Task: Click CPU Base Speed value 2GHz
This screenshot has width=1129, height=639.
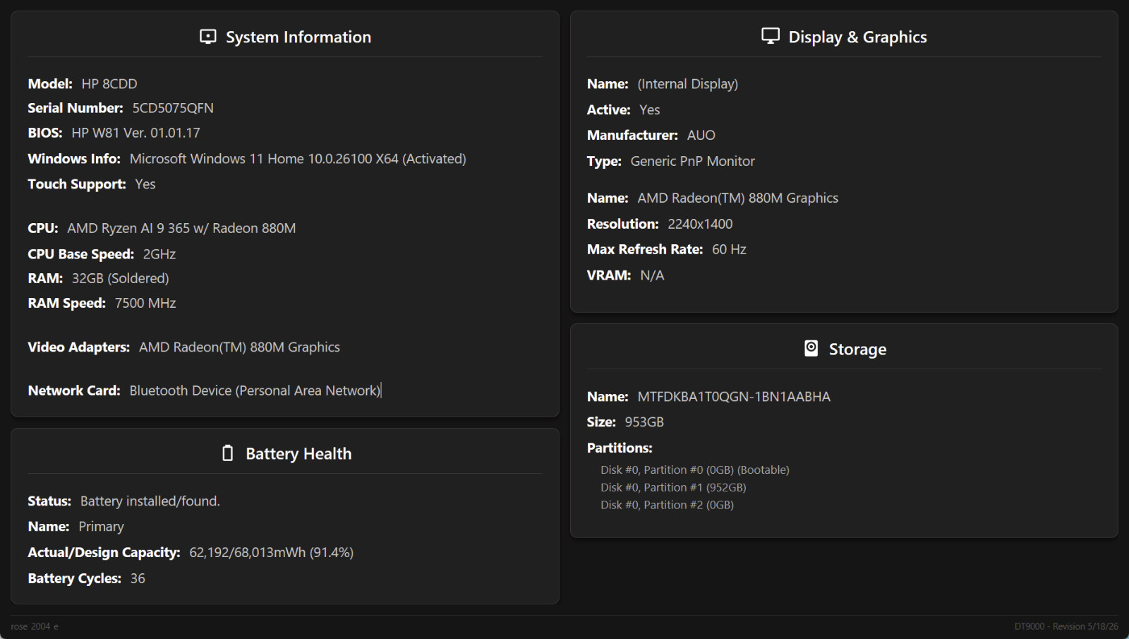Action: pyautogui.click(x=159, y=254)
